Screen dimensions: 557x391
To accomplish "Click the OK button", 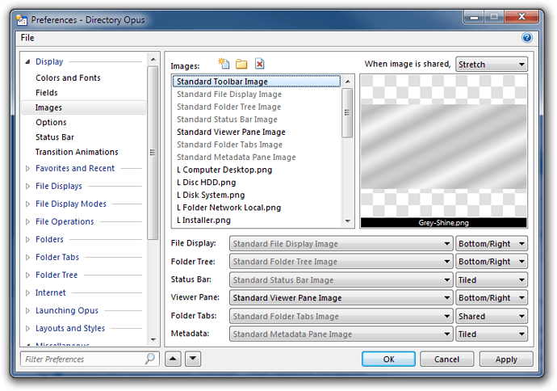I will tap(388, 359).
